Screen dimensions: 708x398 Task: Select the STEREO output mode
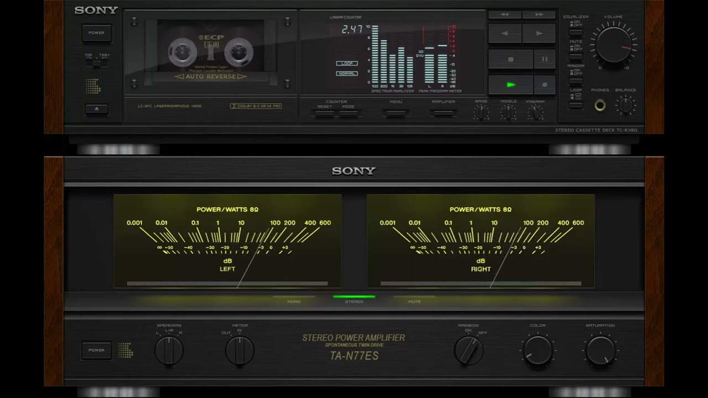(354, 299)
